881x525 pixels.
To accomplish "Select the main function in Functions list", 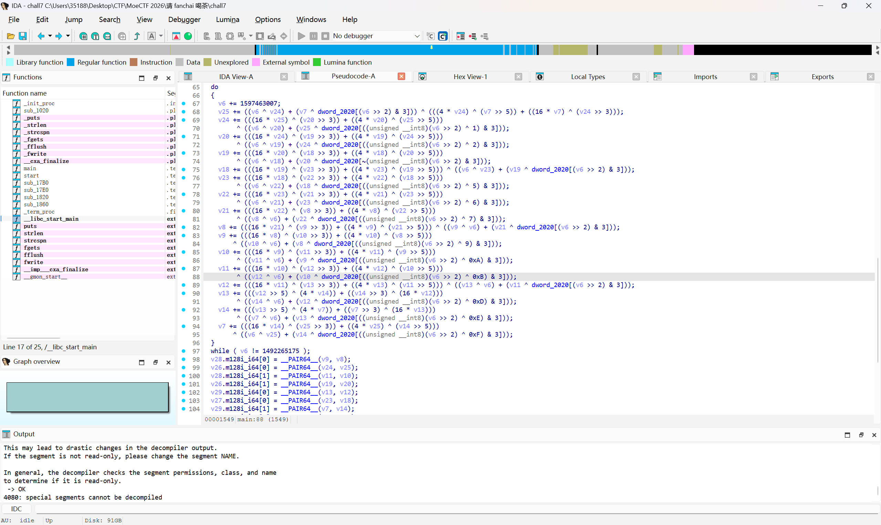I will coord(88,168).
